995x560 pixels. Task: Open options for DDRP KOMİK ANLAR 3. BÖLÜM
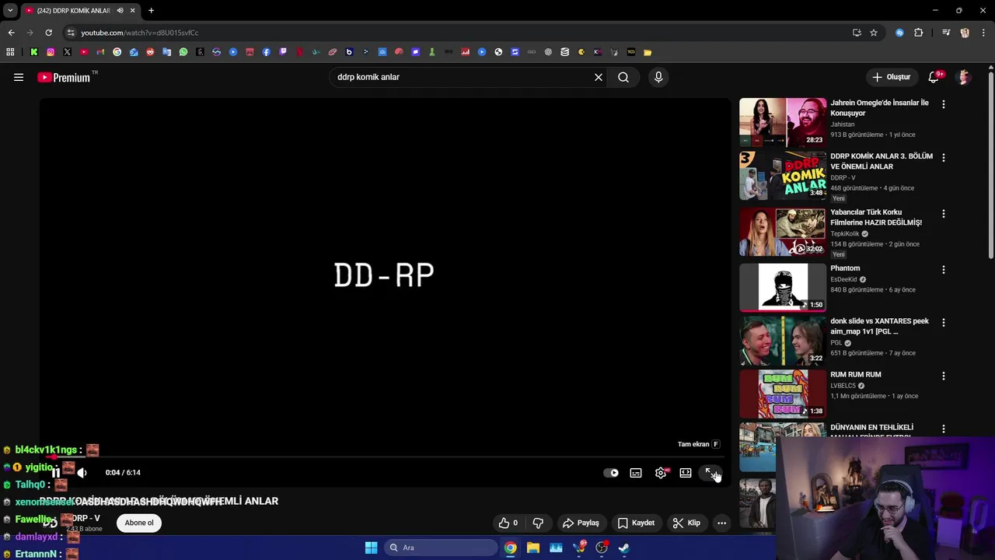point(944,157)
